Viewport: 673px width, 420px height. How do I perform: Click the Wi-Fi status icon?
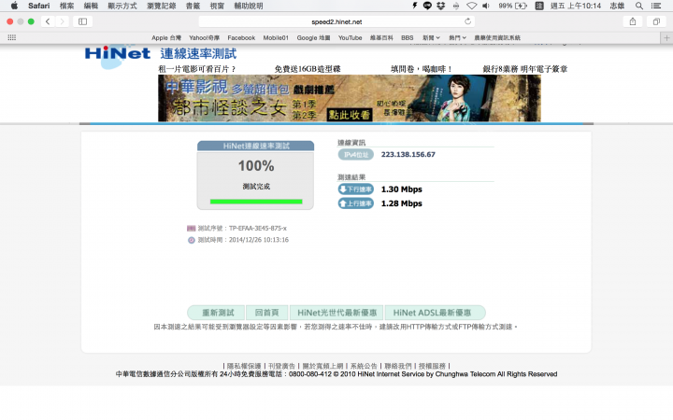click(x=471, y=6)
